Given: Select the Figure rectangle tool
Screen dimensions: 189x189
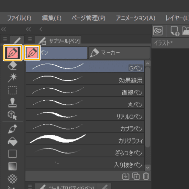Looking at the screenshot, I should tap(12, 154).
